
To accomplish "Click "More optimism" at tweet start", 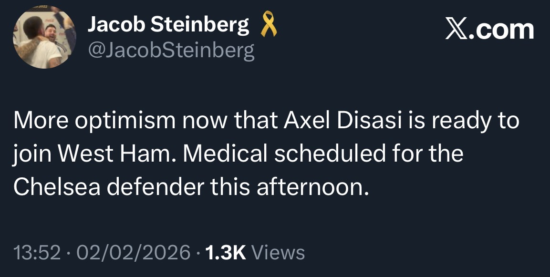I will [77, 121].
